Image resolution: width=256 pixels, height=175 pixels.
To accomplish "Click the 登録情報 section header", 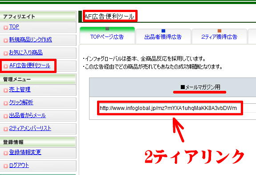I will pyautogui.click(x=38, y=142).
